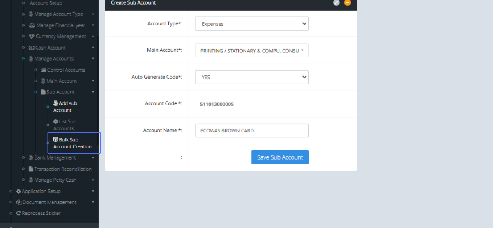Click the cash icon next to Cash Account
The width and height of the screenshot is (493, 228).
(32, 48)
